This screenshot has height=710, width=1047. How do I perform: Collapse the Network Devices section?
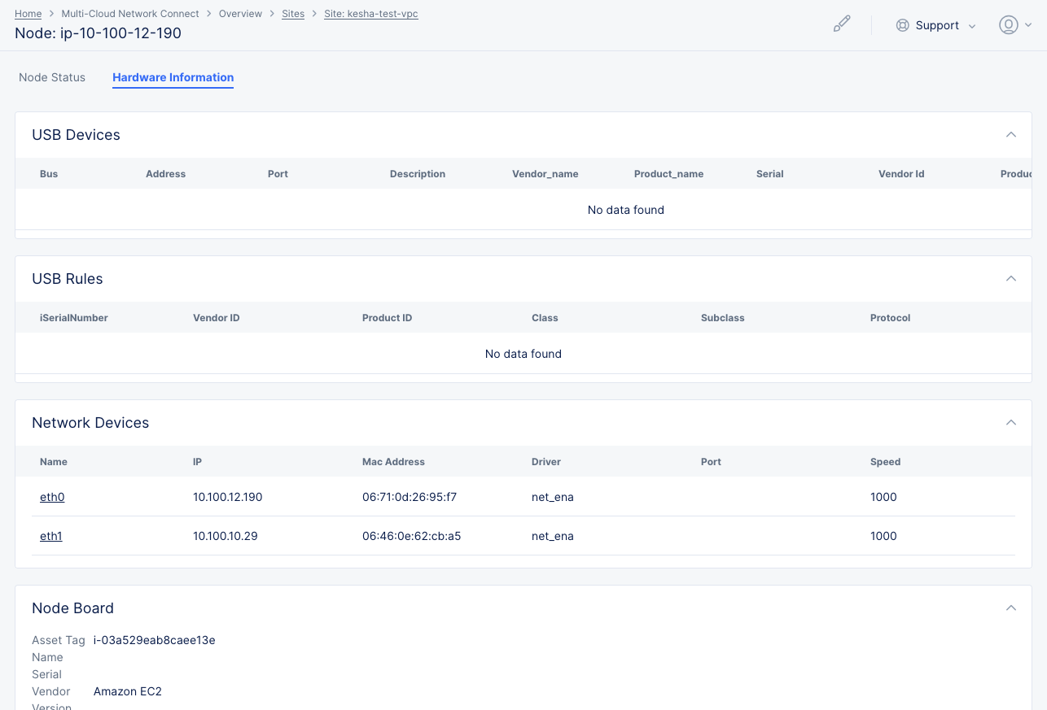coord(1010,423)
